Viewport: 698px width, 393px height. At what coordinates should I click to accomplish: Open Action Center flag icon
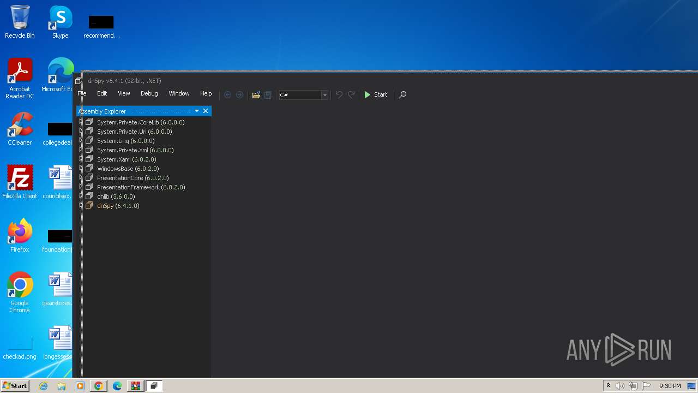(646, 386)
